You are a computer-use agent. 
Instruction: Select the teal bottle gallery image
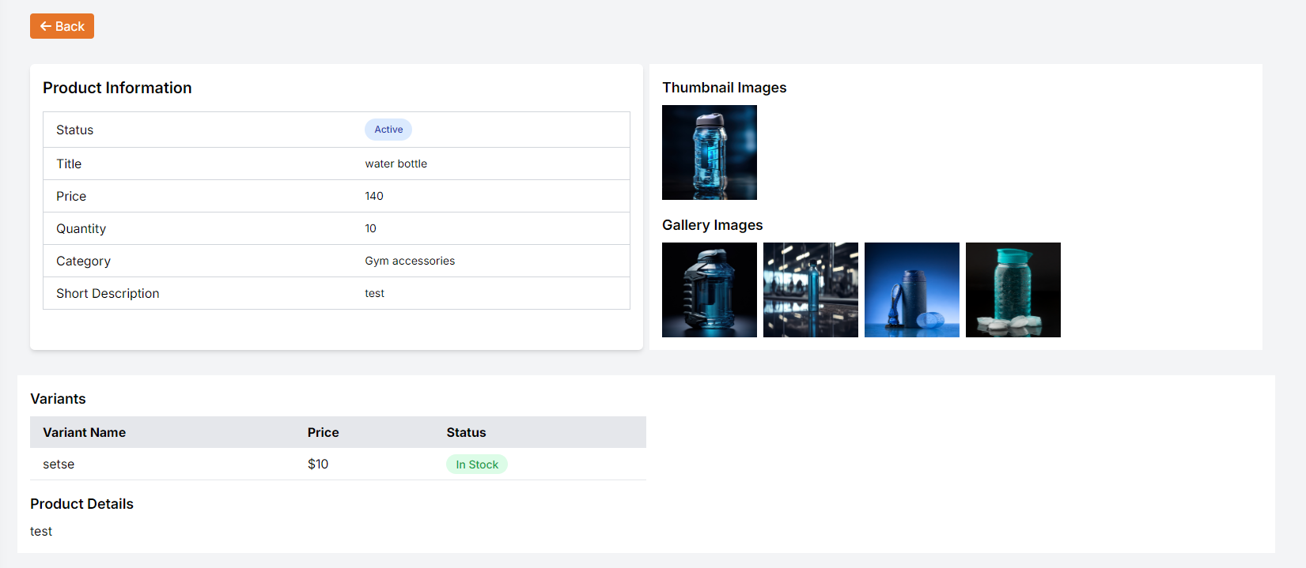pyautogui.click(x=1013, y=290)
